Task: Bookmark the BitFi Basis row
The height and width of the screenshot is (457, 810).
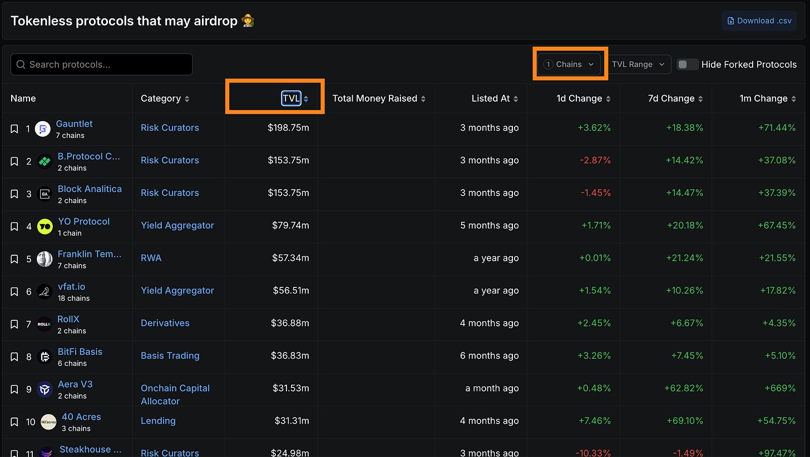Action: point(14,357)
